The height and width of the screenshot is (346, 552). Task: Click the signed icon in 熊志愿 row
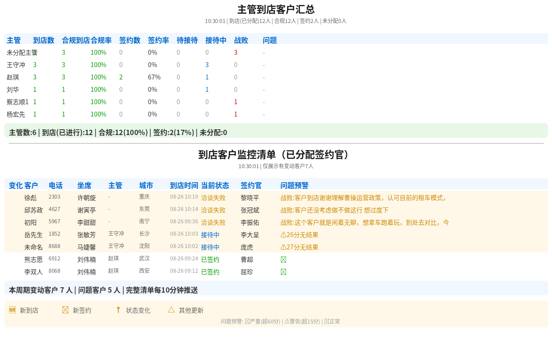pos(284,259)
